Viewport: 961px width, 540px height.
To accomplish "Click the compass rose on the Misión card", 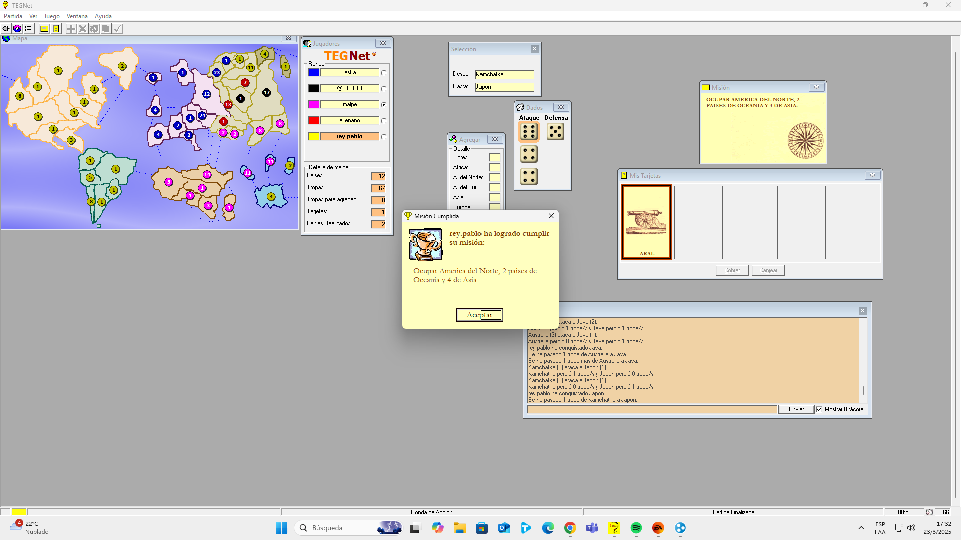I will 805,141.
